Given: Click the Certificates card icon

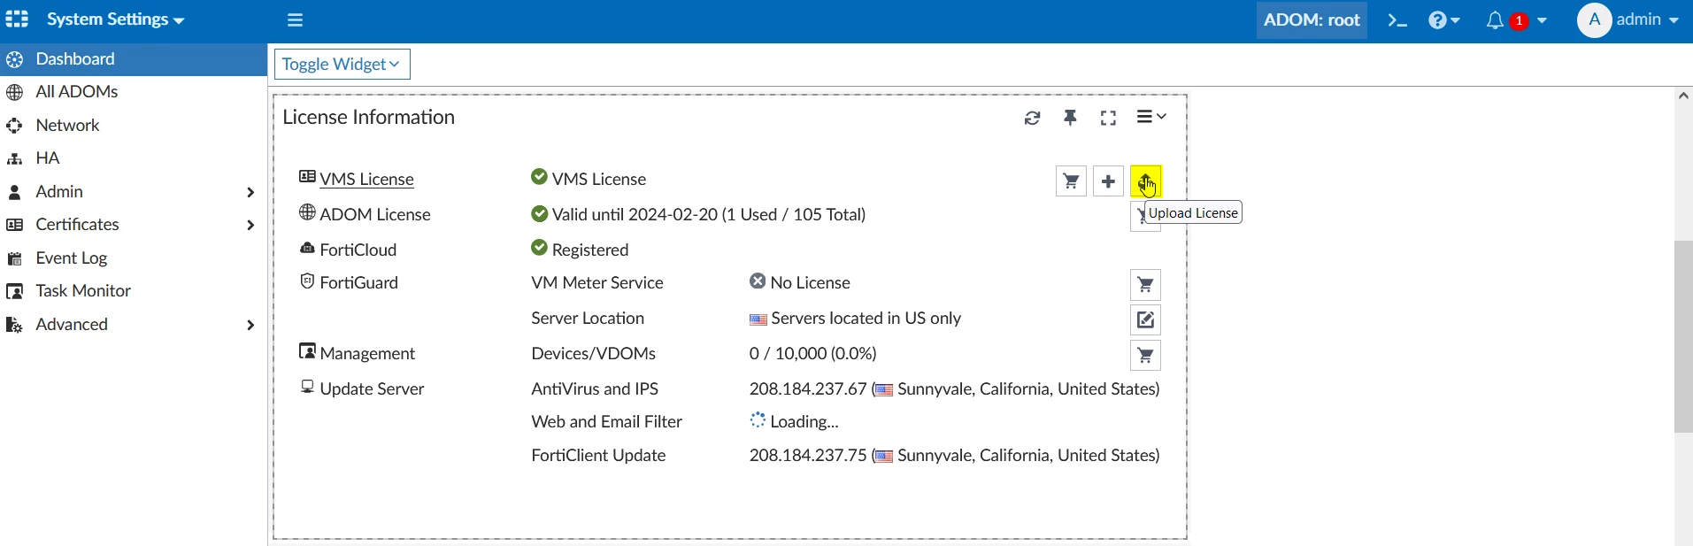Looking at the screenshot, I should (14, 225).
